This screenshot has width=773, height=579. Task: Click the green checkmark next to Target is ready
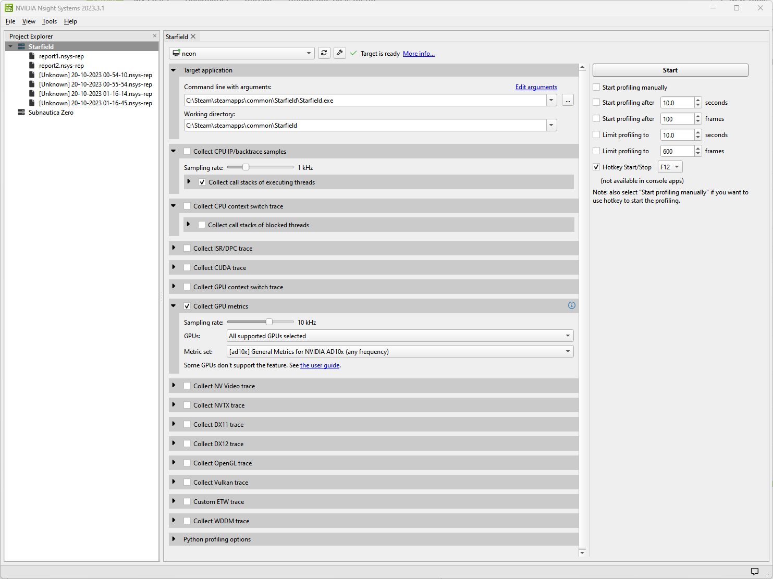353,53
